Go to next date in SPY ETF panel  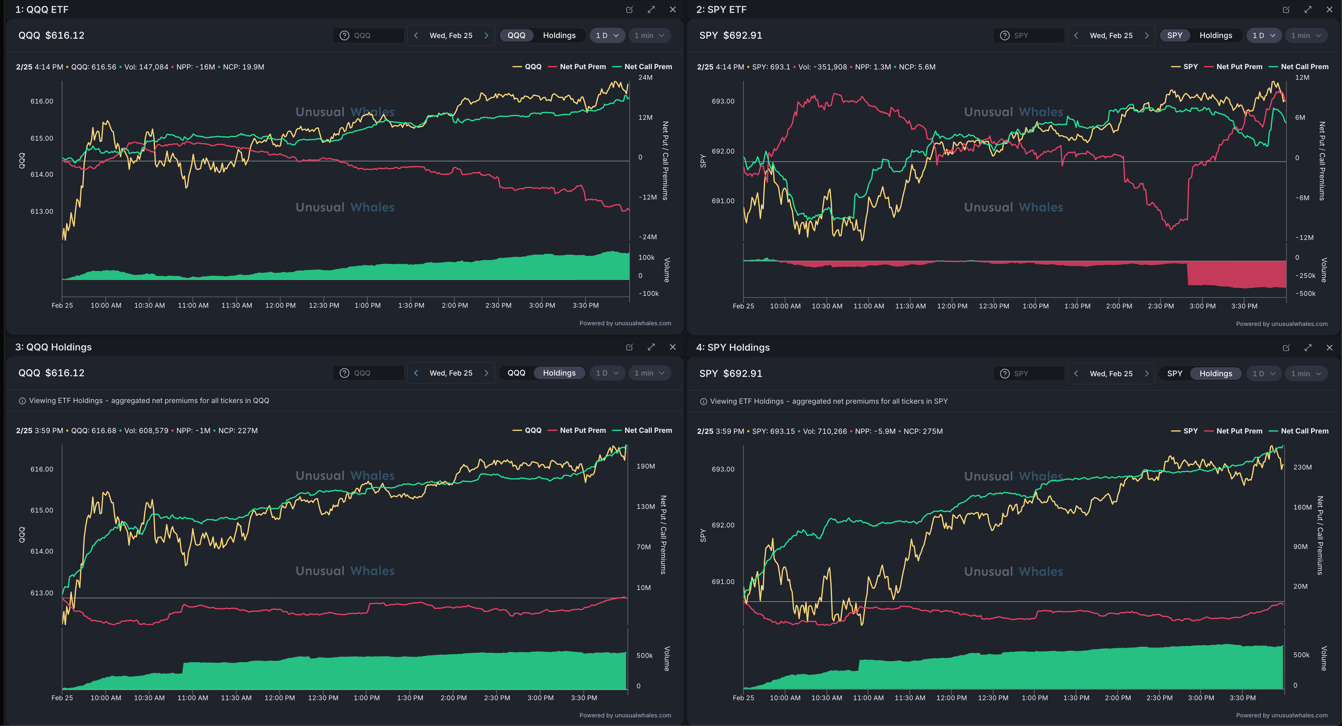[1146, 35]
